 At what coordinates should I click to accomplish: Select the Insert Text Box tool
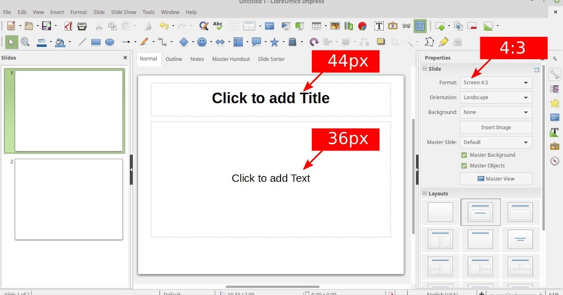379,26
